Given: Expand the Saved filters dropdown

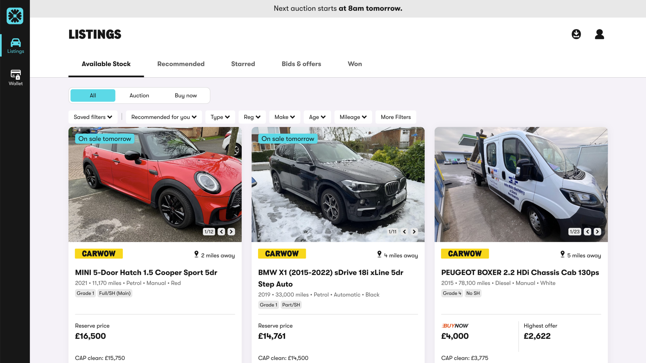Looking at the screenshot, I should coord(93,117).
